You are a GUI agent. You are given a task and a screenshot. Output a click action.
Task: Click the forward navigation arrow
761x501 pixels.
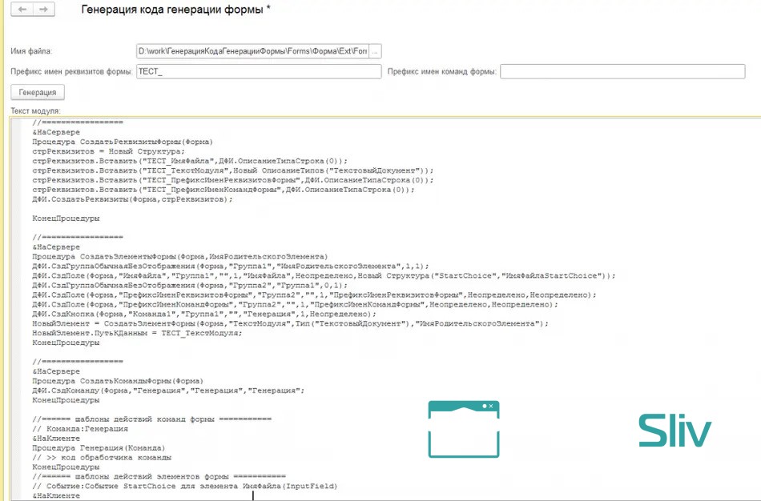(42, 9)
